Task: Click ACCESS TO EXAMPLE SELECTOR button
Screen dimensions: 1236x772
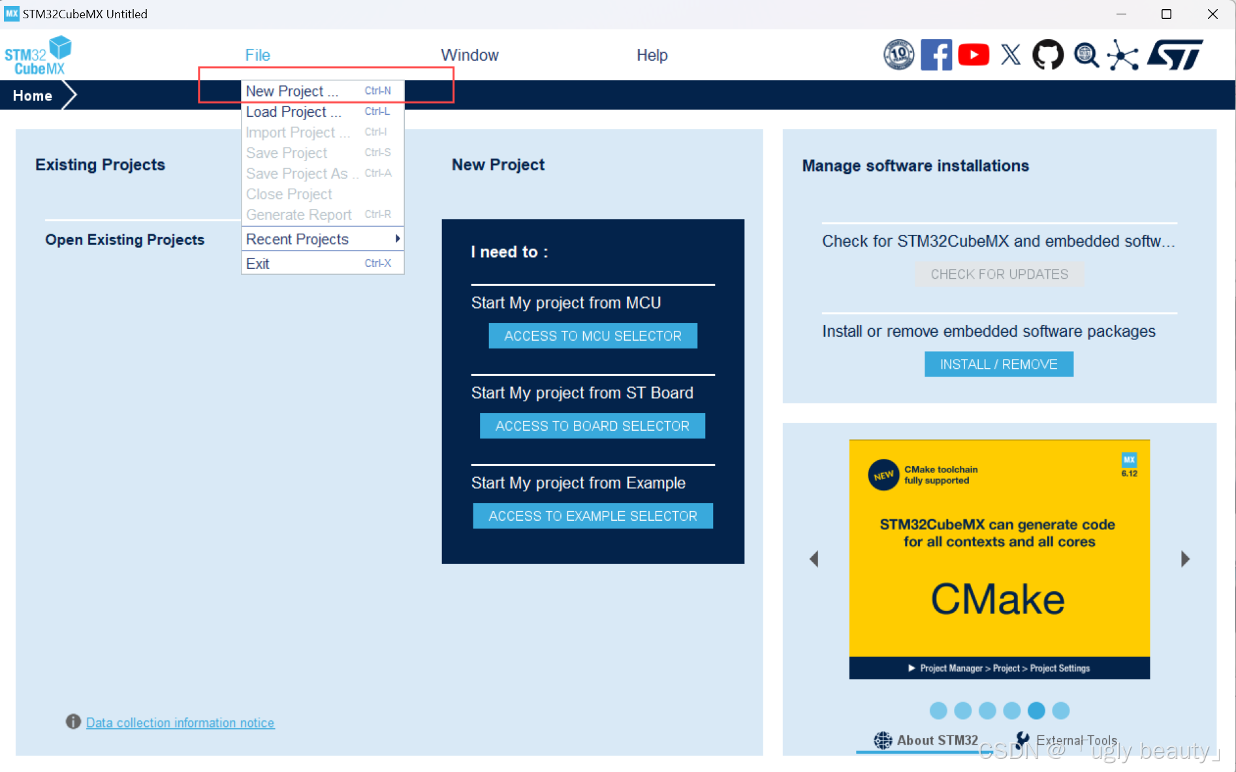Action: point(593,516)
